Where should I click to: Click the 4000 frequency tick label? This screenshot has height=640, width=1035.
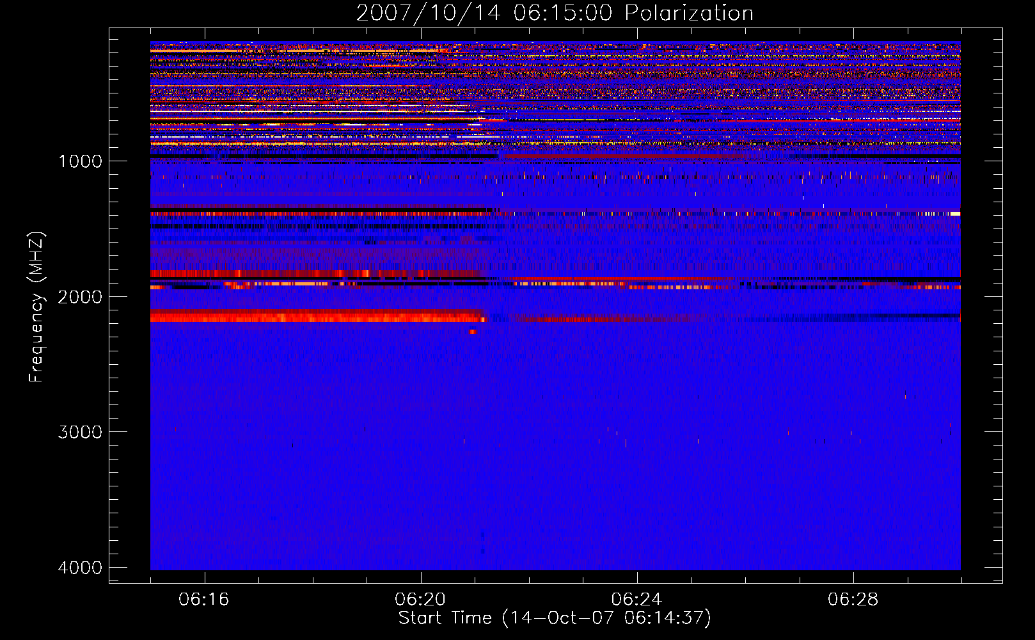80,567
